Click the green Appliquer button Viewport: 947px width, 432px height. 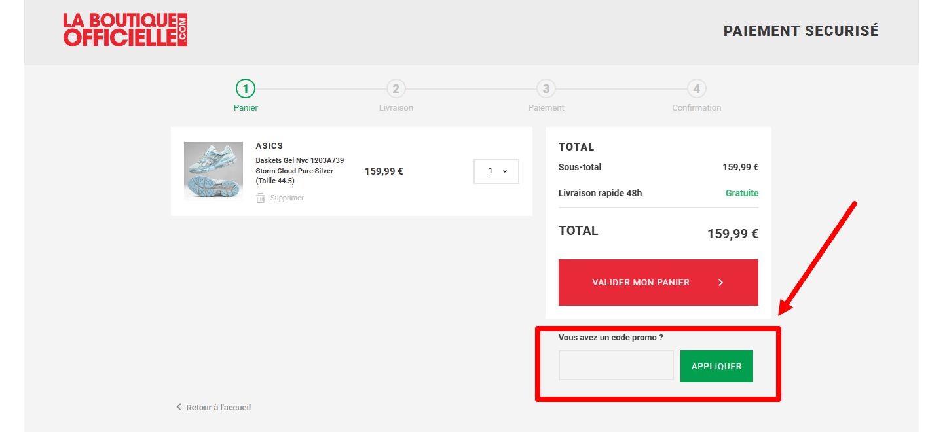pos(716,366)
